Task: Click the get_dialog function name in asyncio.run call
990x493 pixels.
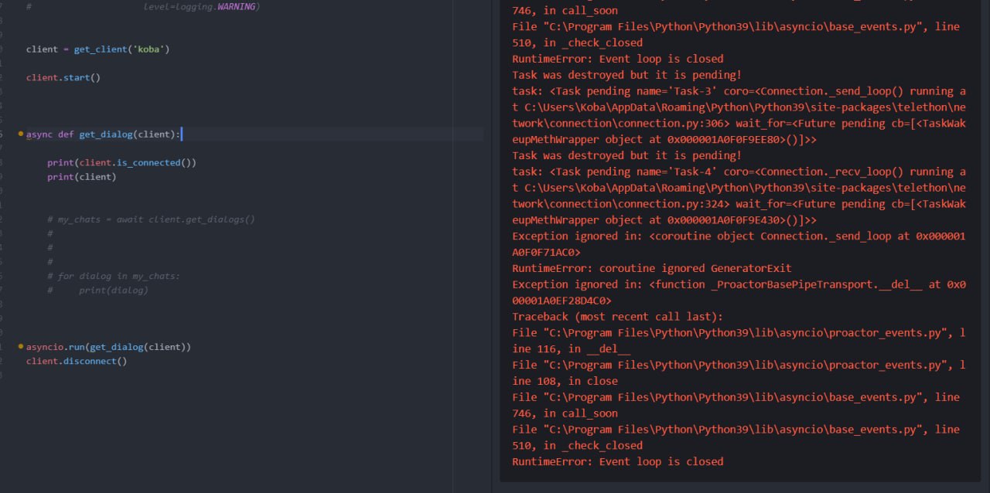Action: point(116,347)
